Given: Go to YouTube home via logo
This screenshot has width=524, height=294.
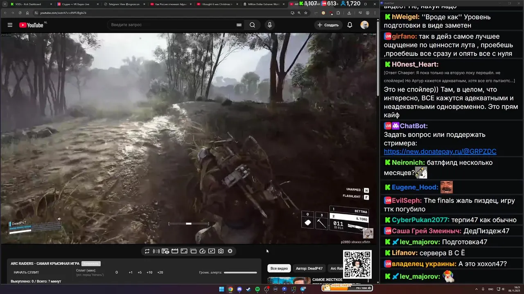Looking at the screenshot, I should [31, 25].
